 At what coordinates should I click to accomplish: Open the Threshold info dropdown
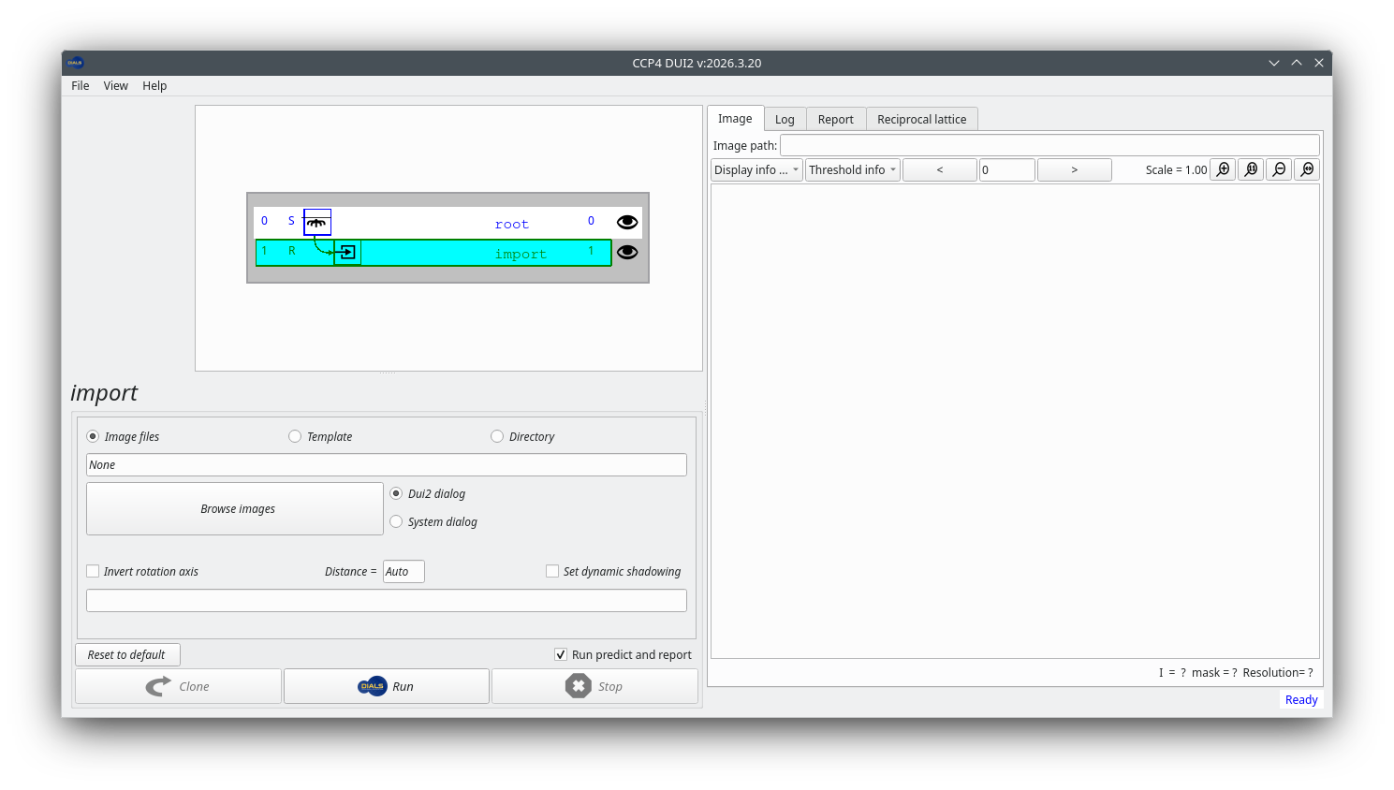pos(852,169)
